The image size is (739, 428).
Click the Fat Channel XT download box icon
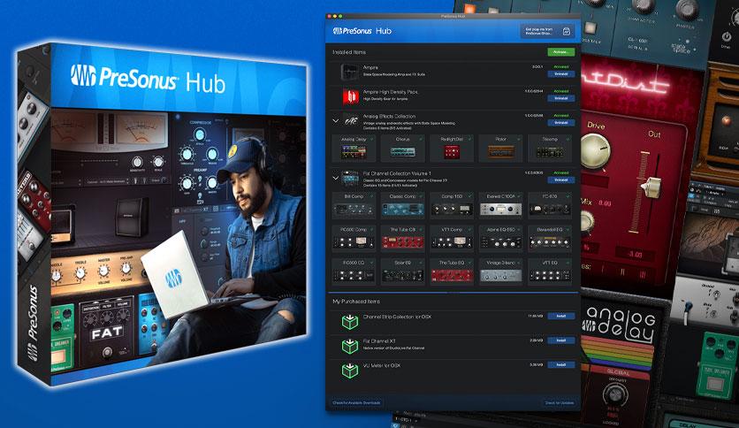click(x=350, y=346)
